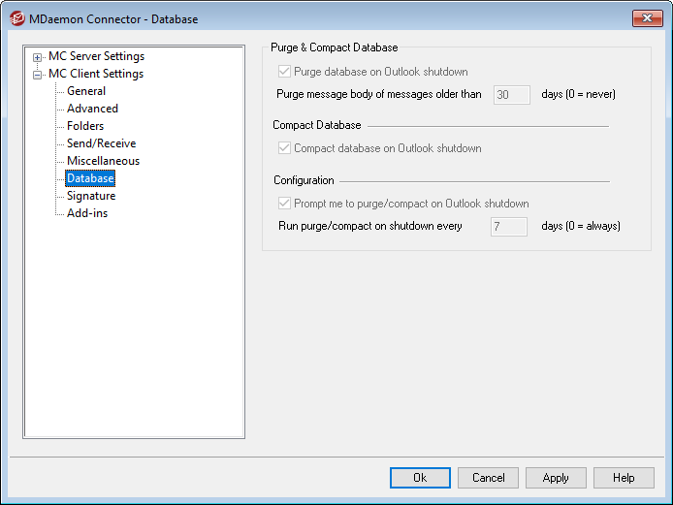Toggle Compact database on Outlook shutdown
The width and height of the screenshot is (673, 505).
(x=284, y=149)
